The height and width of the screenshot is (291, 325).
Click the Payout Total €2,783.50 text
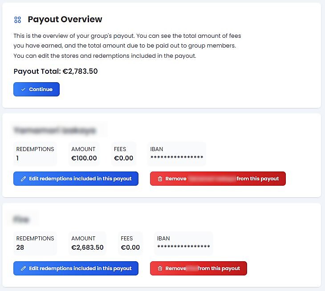[56, 71]
